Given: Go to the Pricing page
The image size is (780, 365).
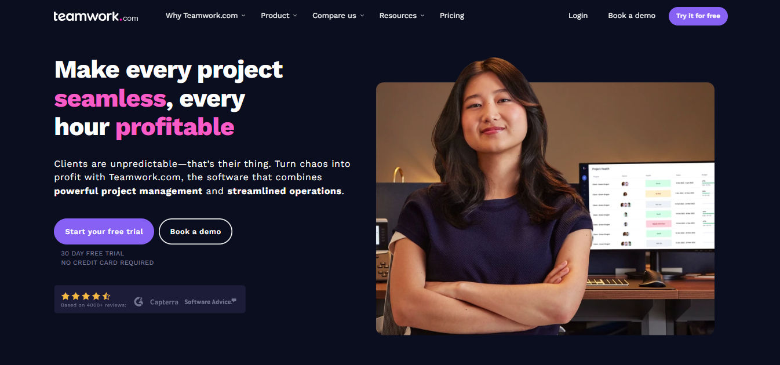Looking at the screenshot, I should [452, 16].
